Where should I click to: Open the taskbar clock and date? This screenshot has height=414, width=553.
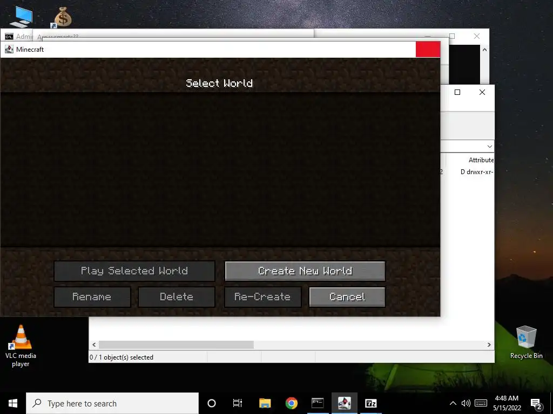[507, 403]
